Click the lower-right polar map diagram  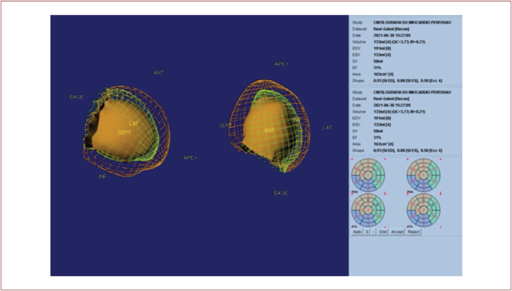point(423,209)
